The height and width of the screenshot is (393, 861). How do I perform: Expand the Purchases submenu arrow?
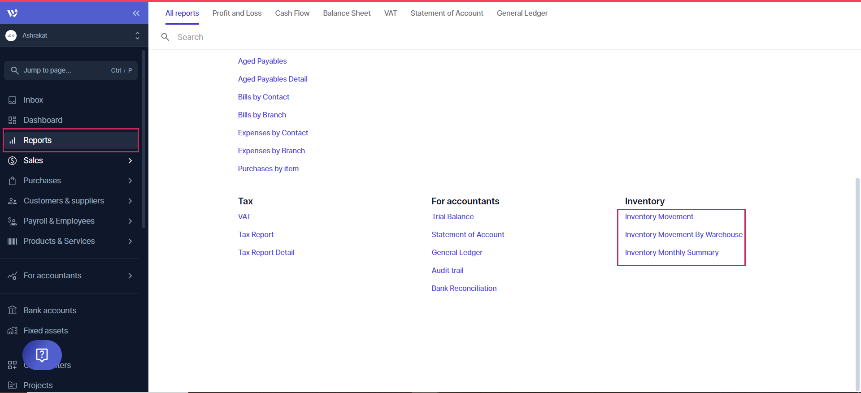(x=130, y=181)
